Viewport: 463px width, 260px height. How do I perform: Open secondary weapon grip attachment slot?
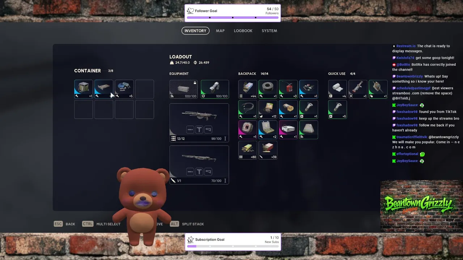tap(199, 172)
